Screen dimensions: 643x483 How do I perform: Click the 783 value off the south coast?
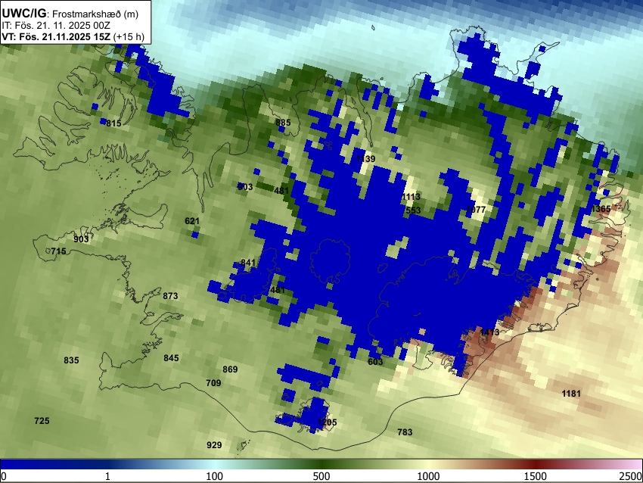pos(405,432)
